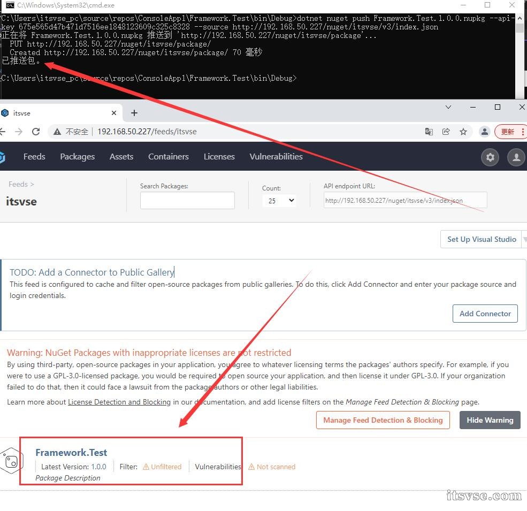Viewport: 527px width, 511px height.
Task: Click Manage Feed Detection & Blocking button
Action: [383, 420]
